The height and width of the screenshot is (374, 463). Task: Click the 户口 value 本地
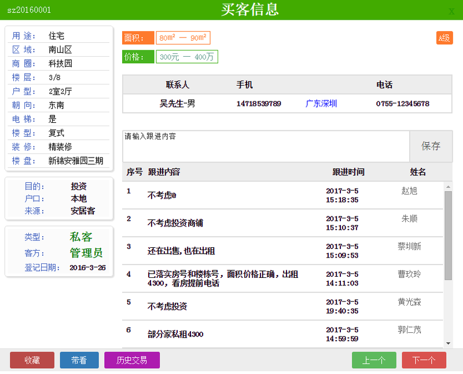coord(79,199)
